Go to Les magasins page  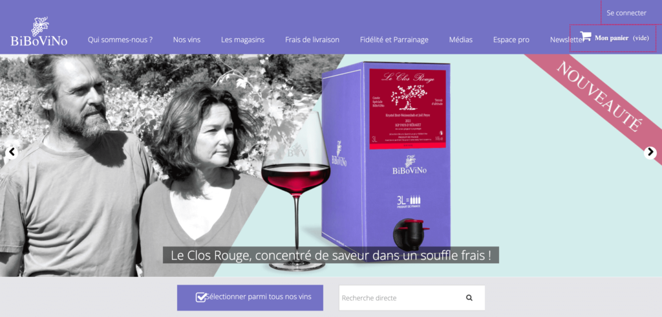(x=243, y=39)
